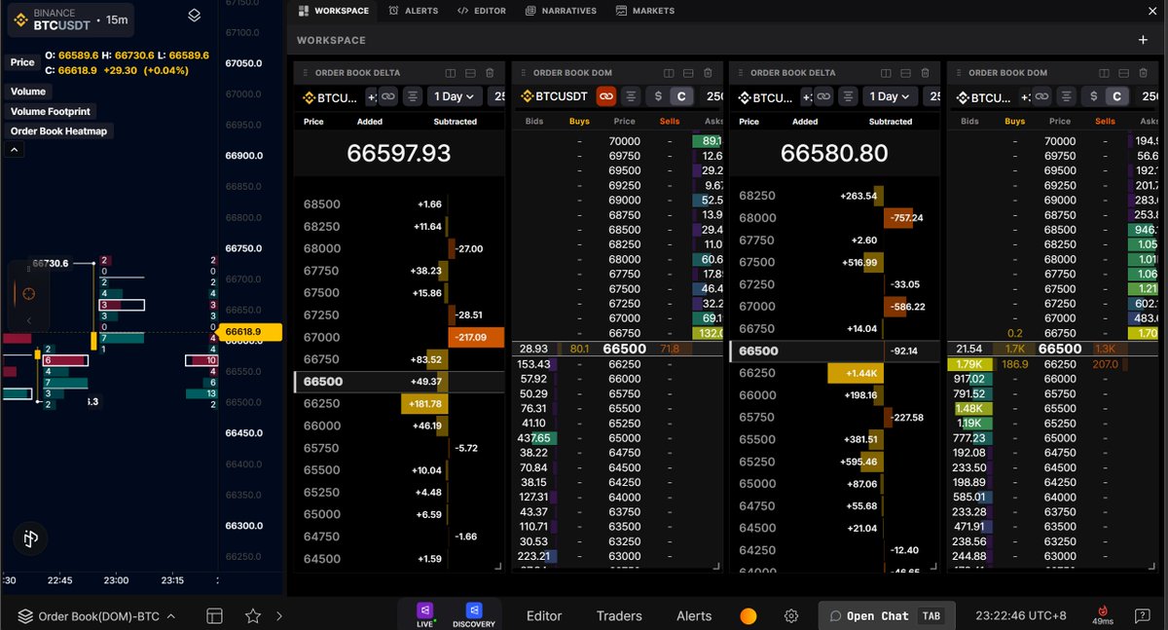The width and height of the screenshot is (1168, 630).
Task: Select the C mode in the rightmost DOM panel
Action: [x=1117, y=96]
